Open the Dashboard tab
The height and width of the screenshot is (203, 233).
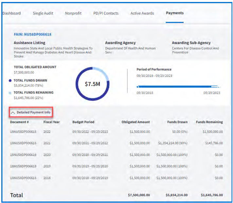point(12,13)
